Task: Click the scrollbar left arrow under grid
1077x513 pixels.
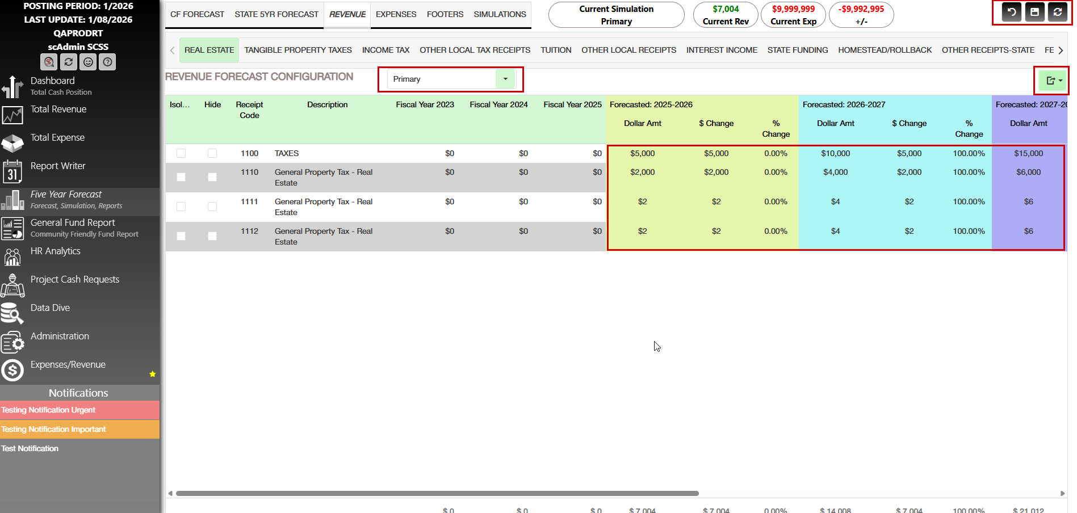Action: coord(170,493)
